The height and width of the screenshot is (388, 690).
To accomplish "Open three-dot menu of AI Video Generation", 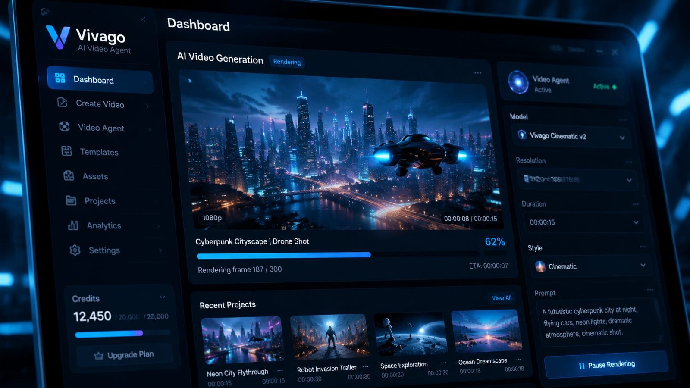I will 478,73.
